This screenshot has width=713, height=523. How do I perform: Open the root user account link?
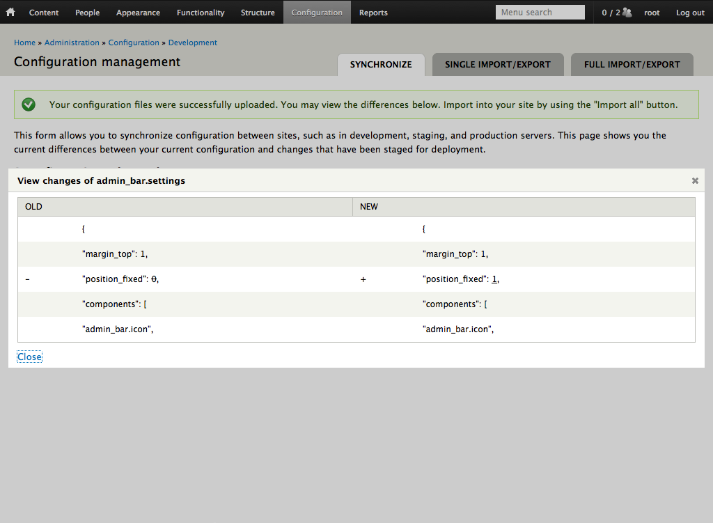(x=652, y=13)
